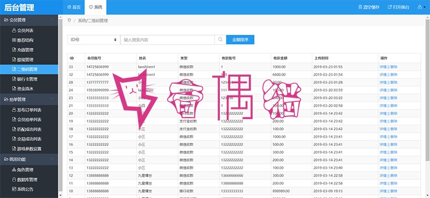Click 删除 for row ID 16
The image size is (430, 198).
pyautogui.click(x=394, y=144)
